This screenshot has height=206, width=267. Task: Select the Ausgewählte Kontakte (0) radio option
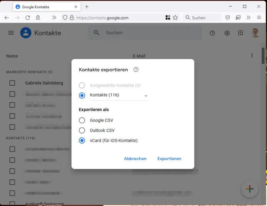pos(82,85)
